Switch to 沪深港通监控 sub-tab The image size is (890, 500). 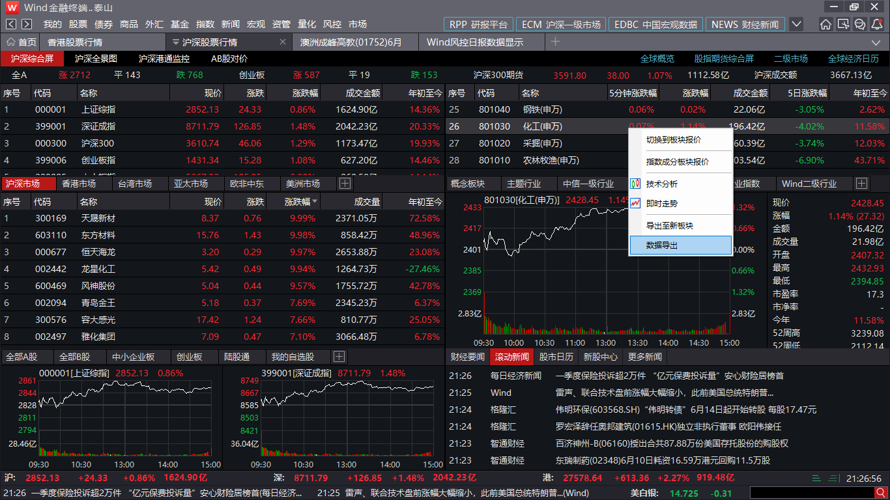point(165,59)
